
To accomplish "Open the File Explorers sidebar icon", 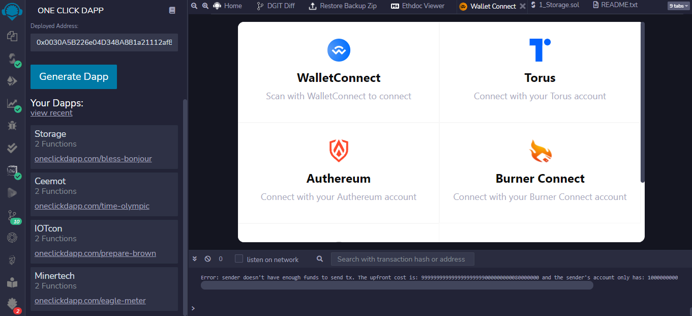I will click(x=12, y=37).
